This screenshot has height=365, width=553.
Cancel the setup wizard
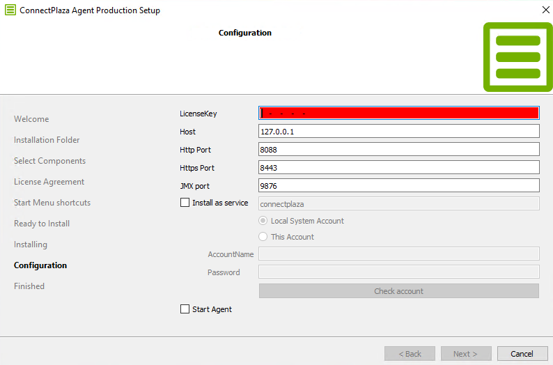(522, 353)
